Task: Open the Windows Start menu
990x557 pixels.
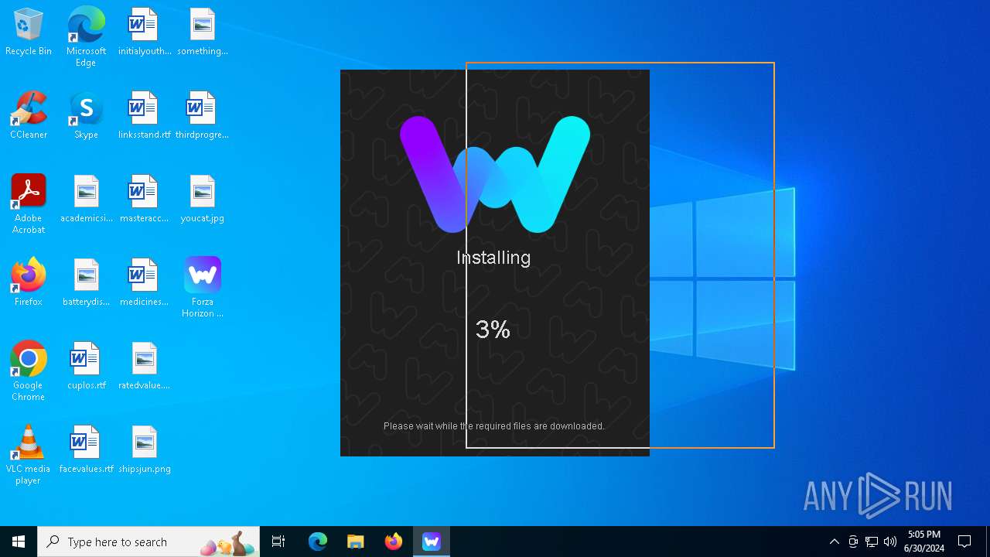Action: pos(19,542)
